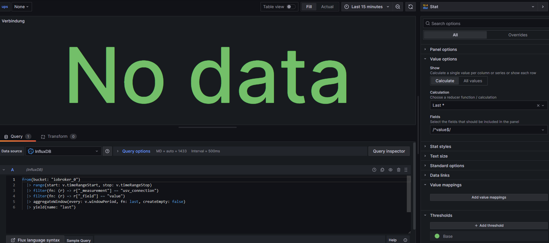Clear the Last * calculation value
The width and height of the screenshot is (549, 243).
point(538,106)
